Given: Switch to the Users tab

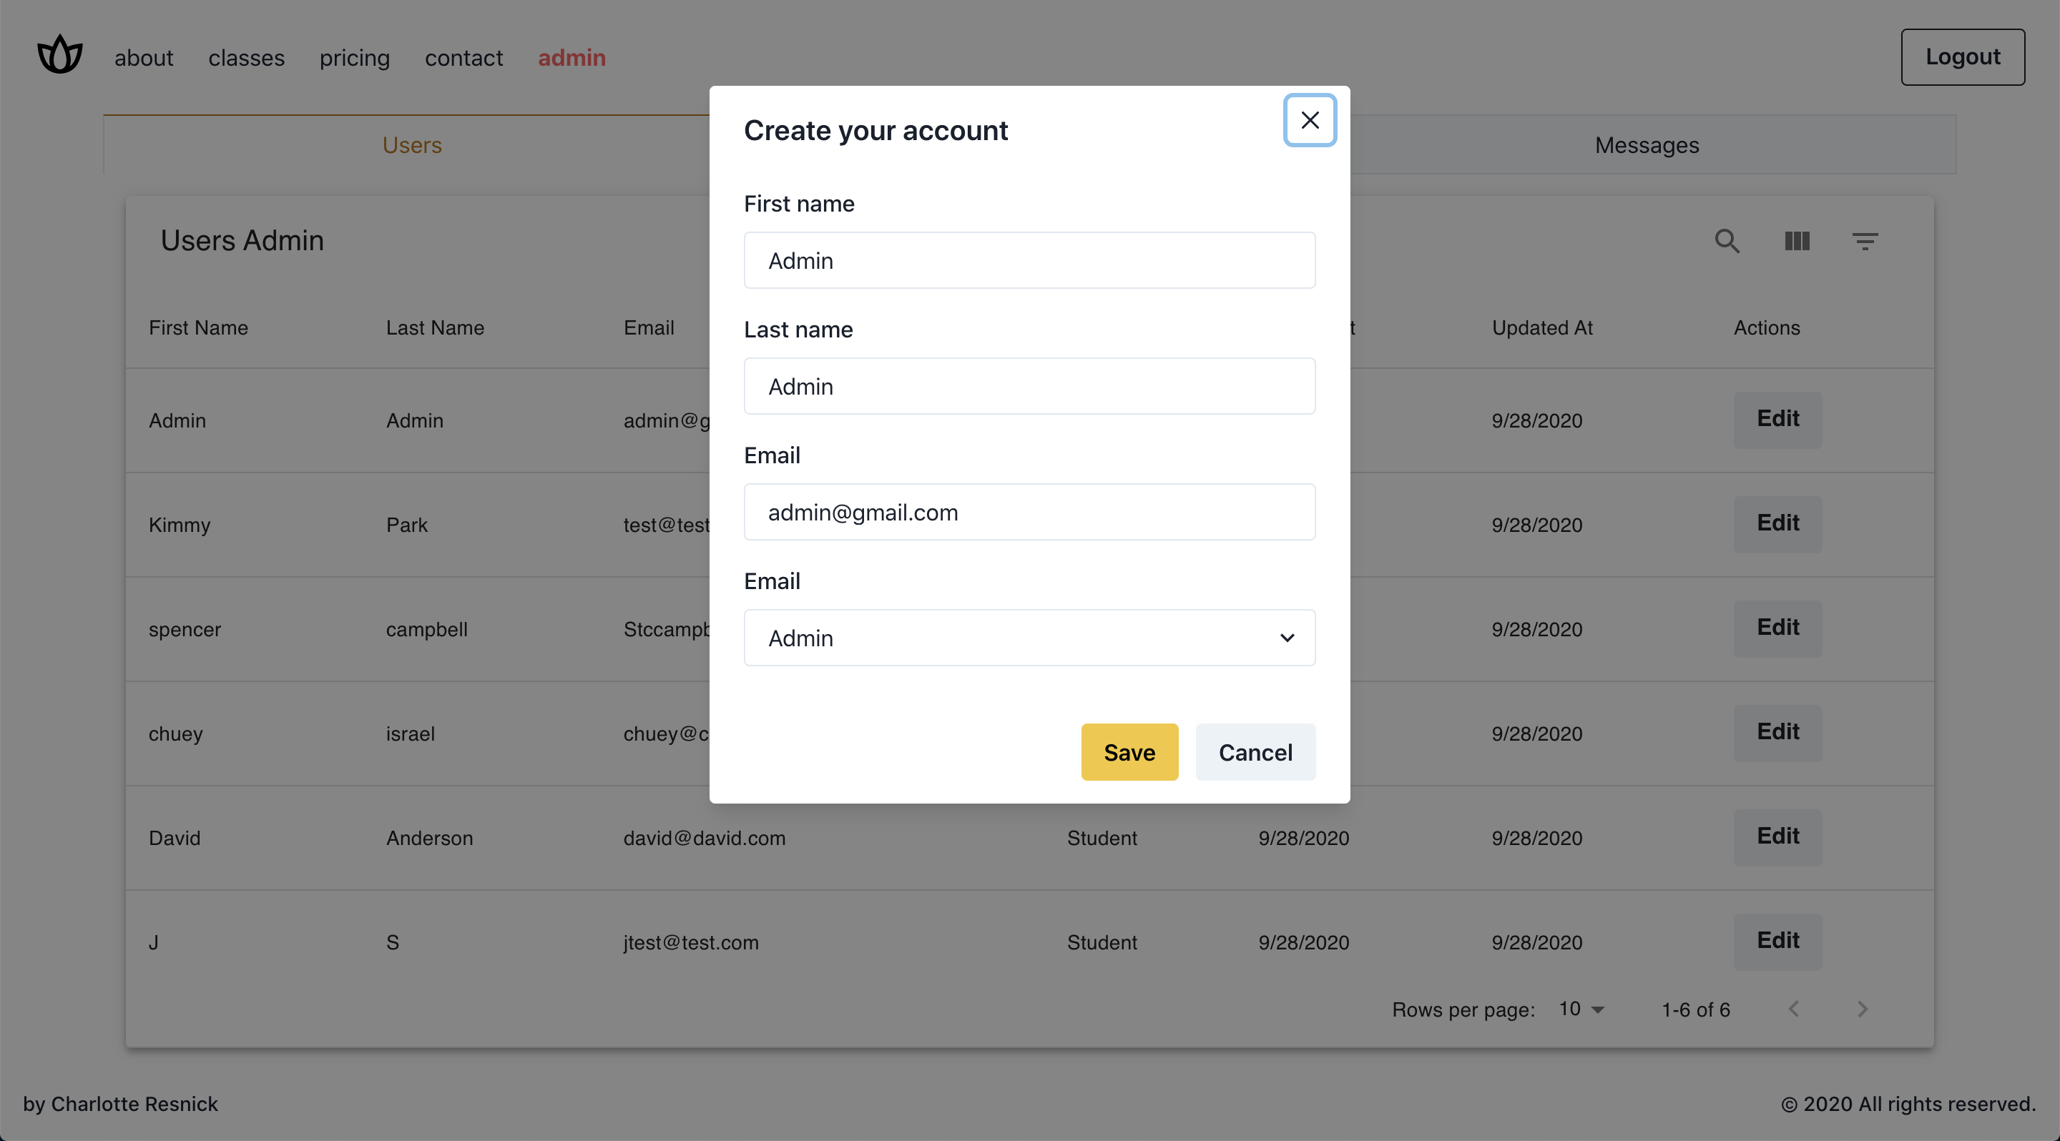Looking at the screenshot, I should point(412,144).
